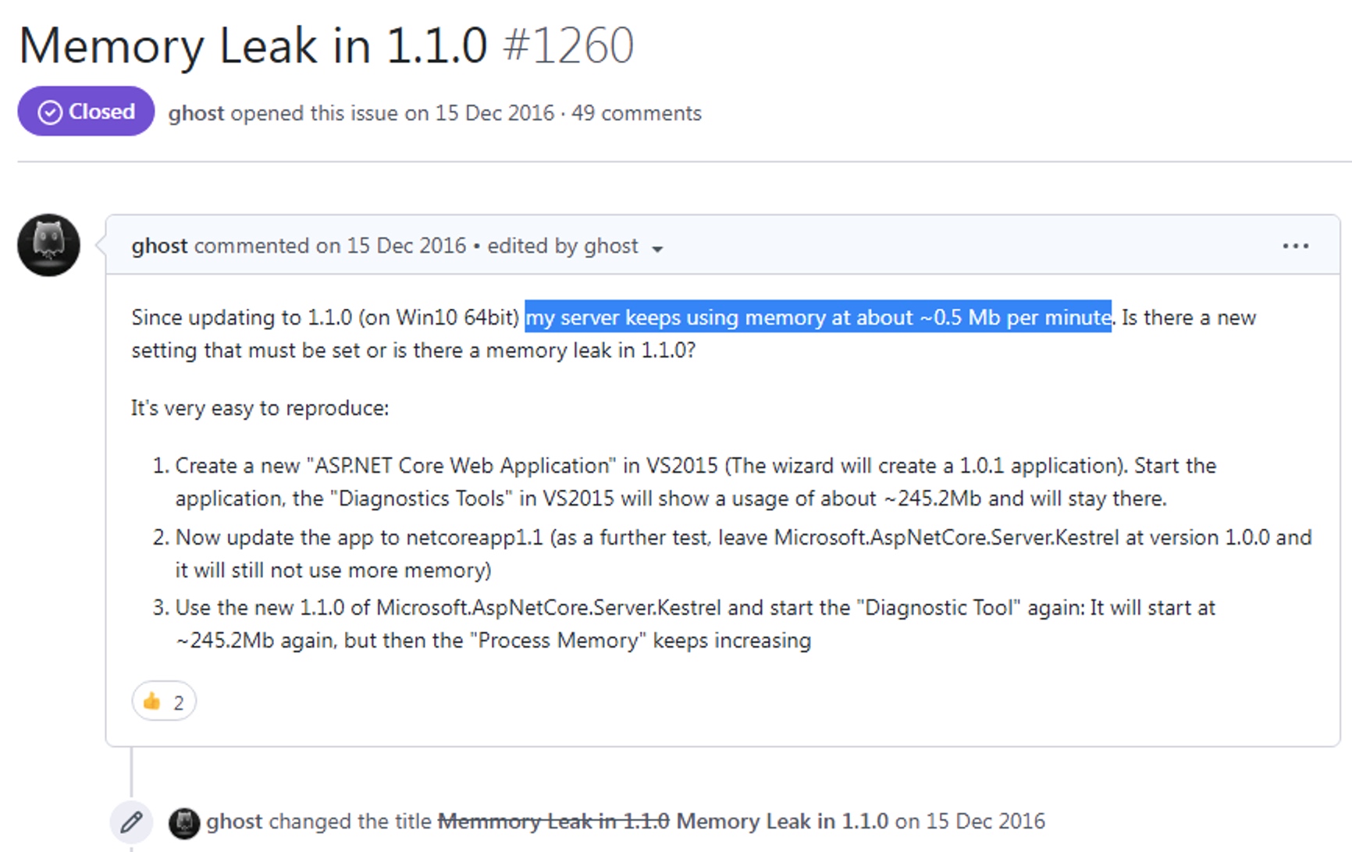Screen dimensions: 1352x852
Task: Click the issue number #1260
Action: [569, 45]
